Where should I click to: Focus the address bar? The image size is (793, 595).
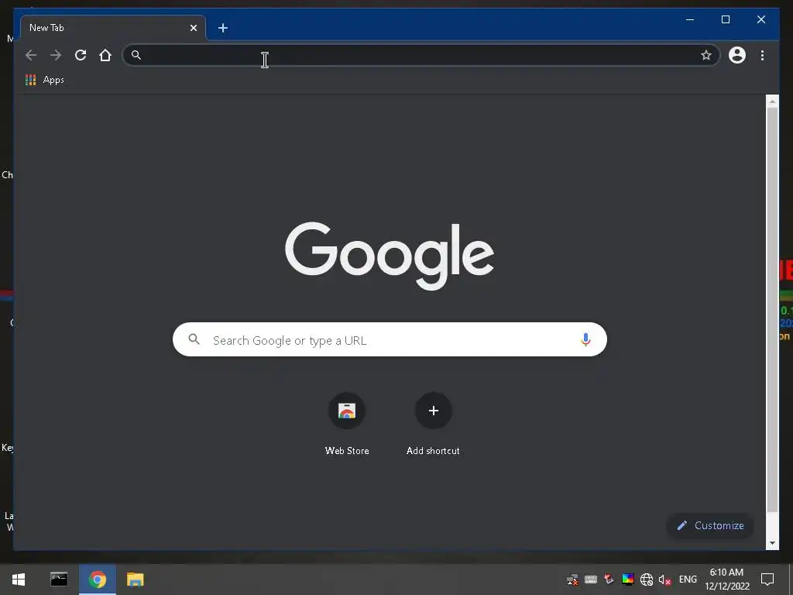tap(421, 55)
